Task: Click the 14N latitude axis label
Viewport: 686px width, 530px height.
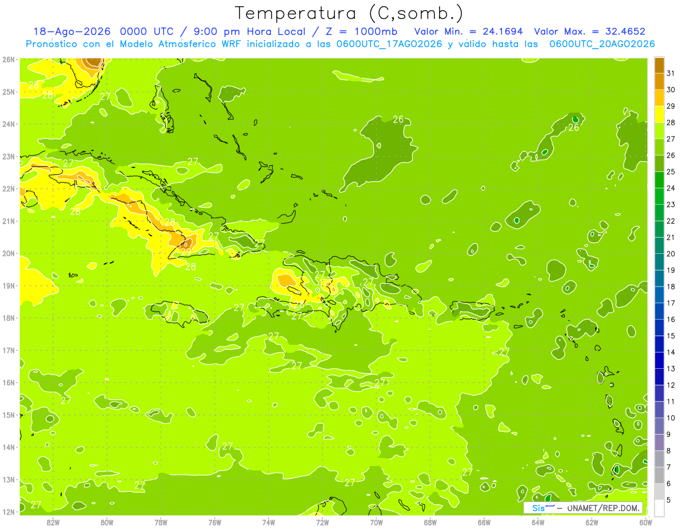Action: click(x=9, y=447)
